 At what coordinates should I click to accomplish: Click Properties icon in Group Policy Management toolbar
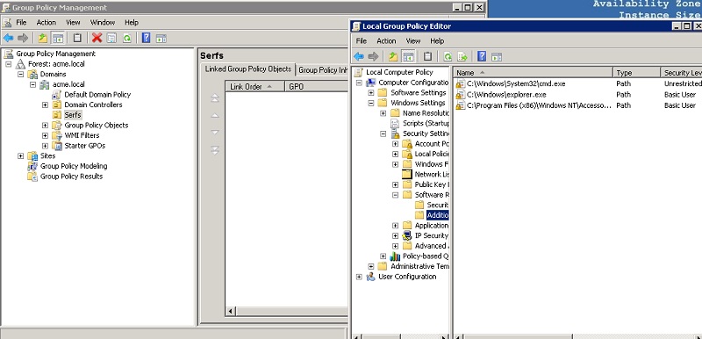click(x=112, y=38)
